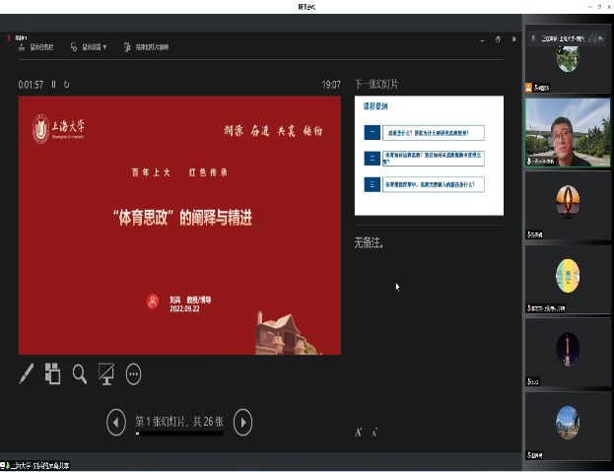Pause the presentation timer

pyautogui.click(x=54, y=85)
